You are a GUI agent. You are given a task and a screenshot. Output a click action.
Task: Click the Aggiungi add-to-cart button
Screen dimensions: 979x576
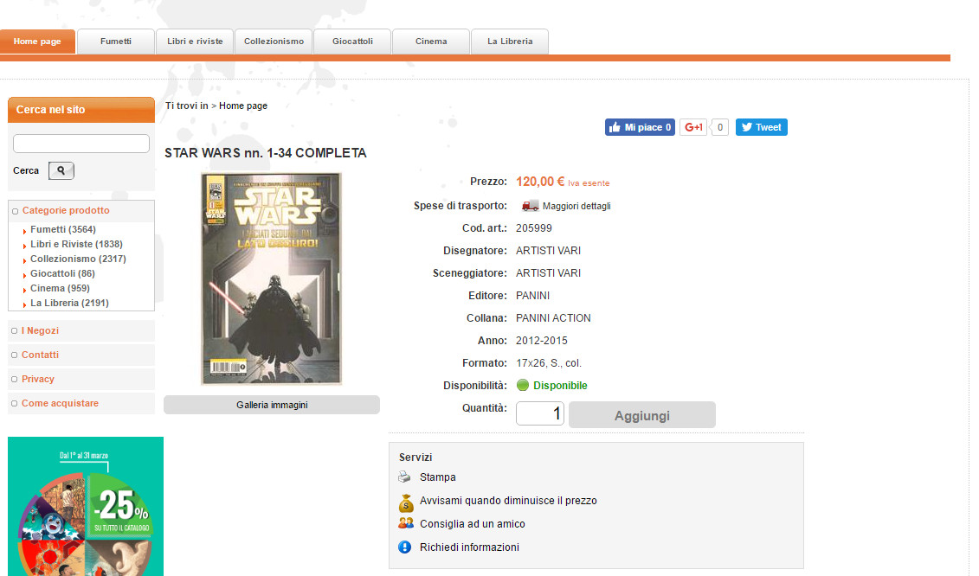pyautogui.click(x=641, y=415)
